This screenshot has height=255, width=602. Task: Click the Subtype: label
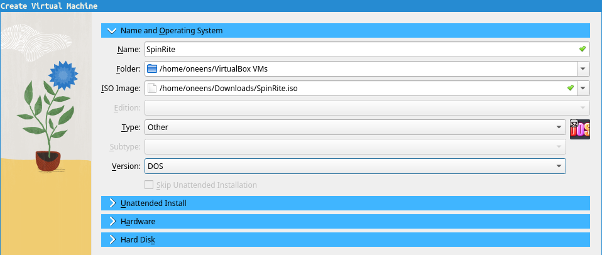coord(125,146)
